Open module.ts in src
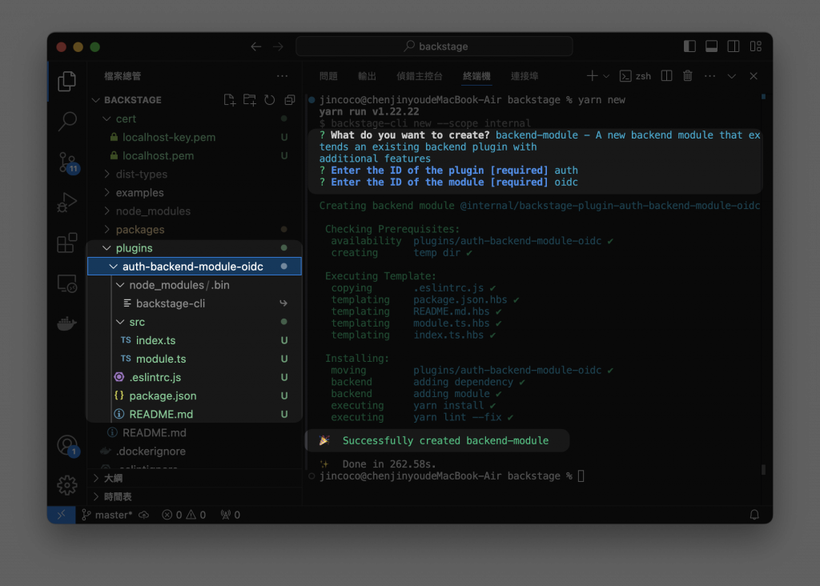The width and height of the screenshot is (820, 586). coord(195,359)
